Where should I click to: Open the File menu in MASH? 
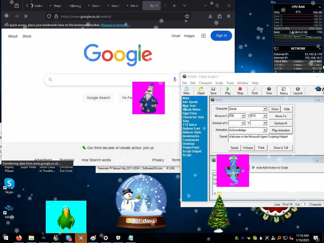(185, 83)
